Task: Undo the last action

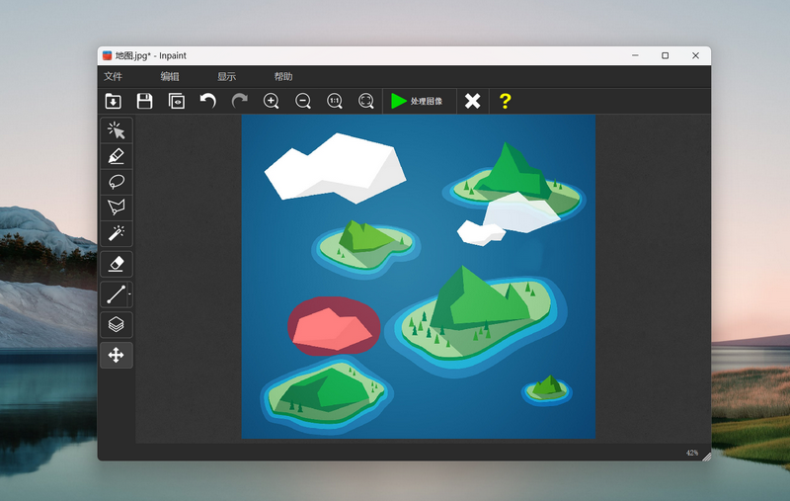Action: point(207,102)
